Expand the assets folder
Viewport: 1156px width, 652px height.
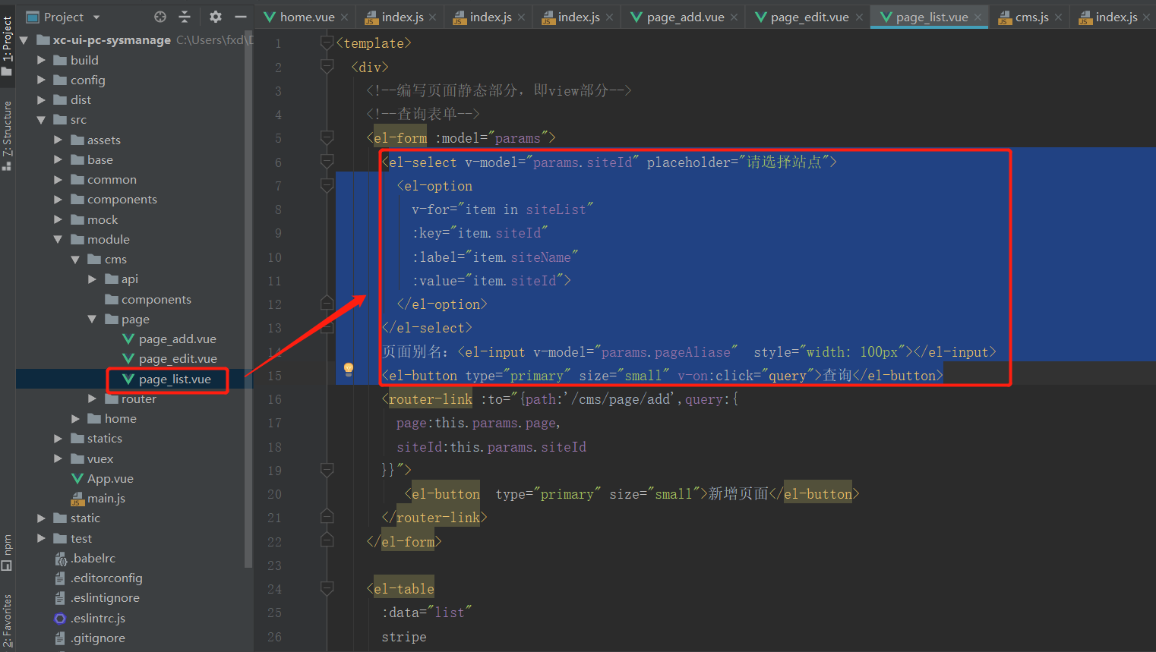(58, 140)
